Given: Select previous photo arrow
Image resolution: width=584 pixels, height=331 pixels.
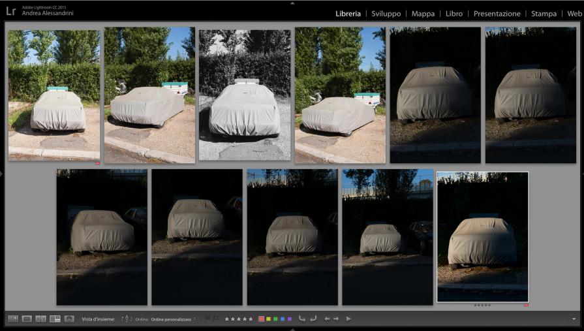Looking at the screenshot, I should click(x=327, y=319).
